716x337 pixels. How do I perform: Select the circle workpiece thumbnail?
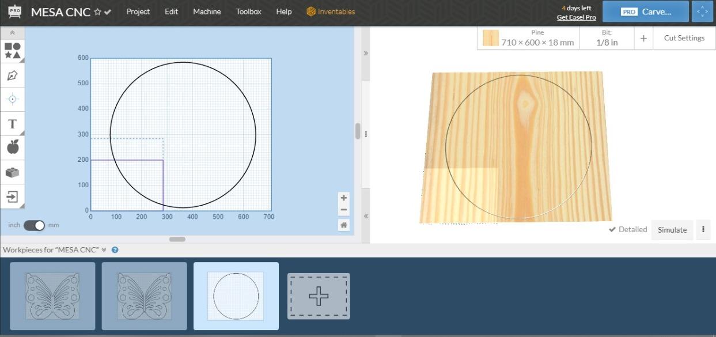pyautogui.click(x=236, y=296)
